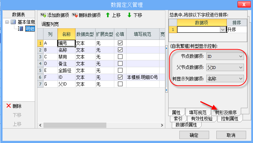Switch to the 索引 tab

pos(178,119)
